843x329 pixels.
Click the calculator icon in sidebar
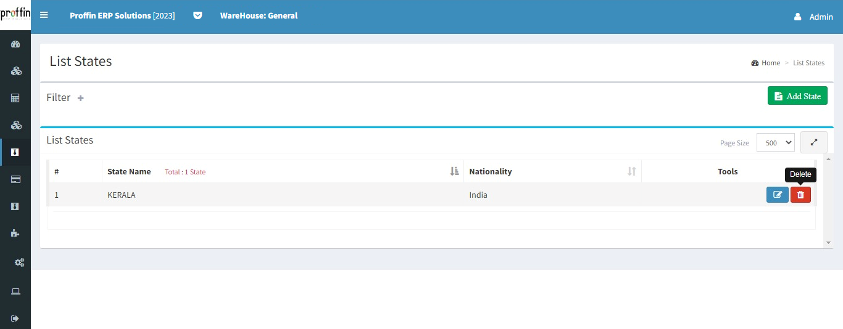click(16, 98)
